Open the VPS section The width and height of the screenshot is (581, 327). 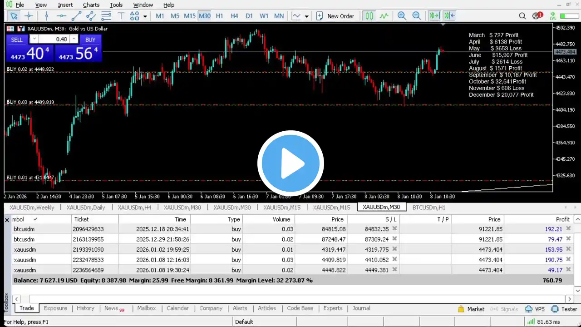pyautogui.click(x=535, y=309)
